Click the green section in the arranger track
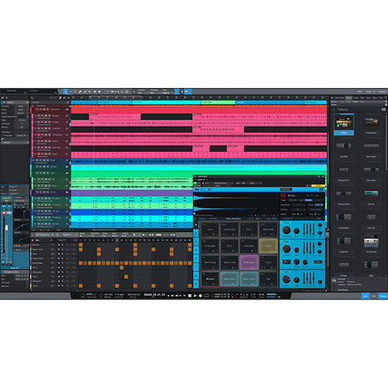The height and width of the screenshot is (388, 388). tap(218, 103)
